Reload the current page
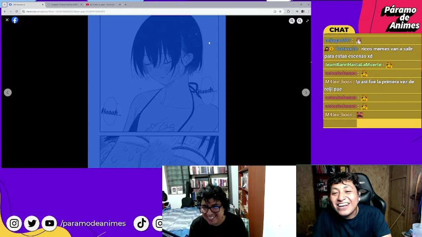The height and width of the screenshot is (237, 422). (x=16, y=11)
